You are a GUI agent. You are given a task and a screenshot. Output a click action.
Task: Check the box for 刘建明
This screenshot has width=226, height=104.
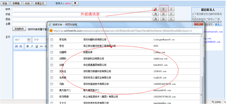pos(52,52)
